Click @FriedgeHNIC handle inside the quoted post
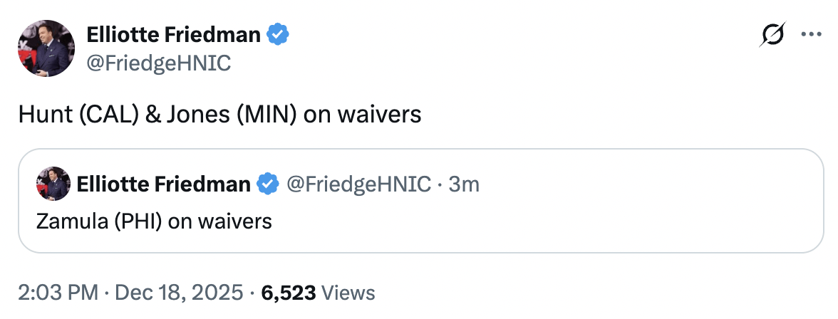 (x=358, y=184)
